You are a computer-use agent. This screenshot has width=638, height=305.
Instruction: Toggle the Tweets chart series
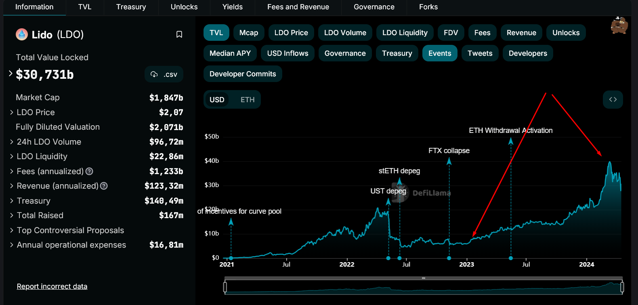click(480, 53)
